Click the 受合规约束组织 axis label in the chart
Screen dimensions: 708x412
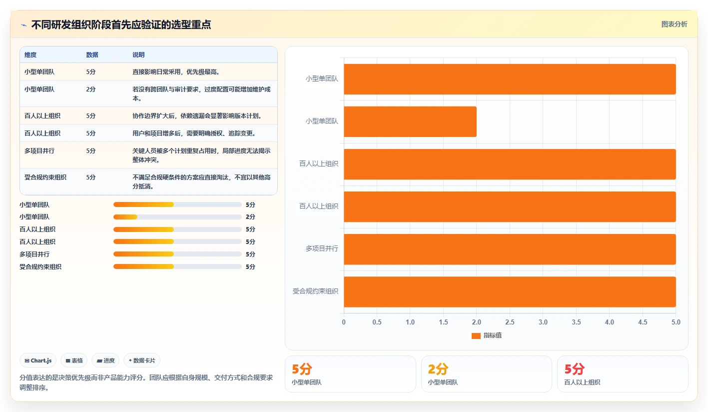315,291
